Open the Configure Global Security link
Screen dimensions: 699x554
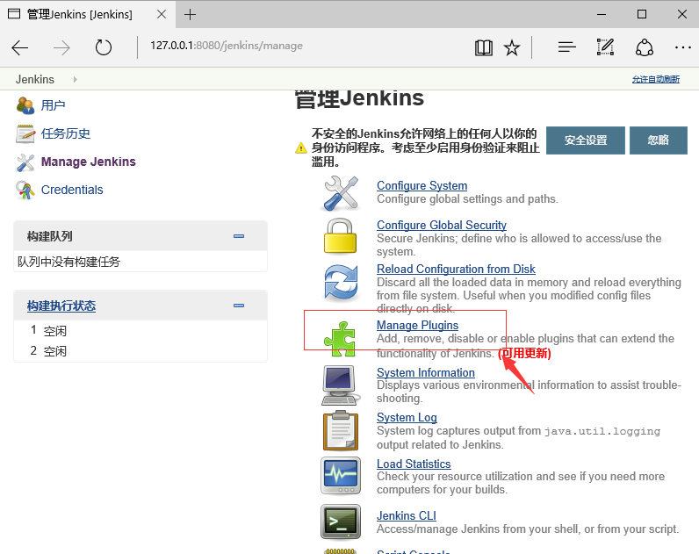pyautogui.click(x=442, y=225)
